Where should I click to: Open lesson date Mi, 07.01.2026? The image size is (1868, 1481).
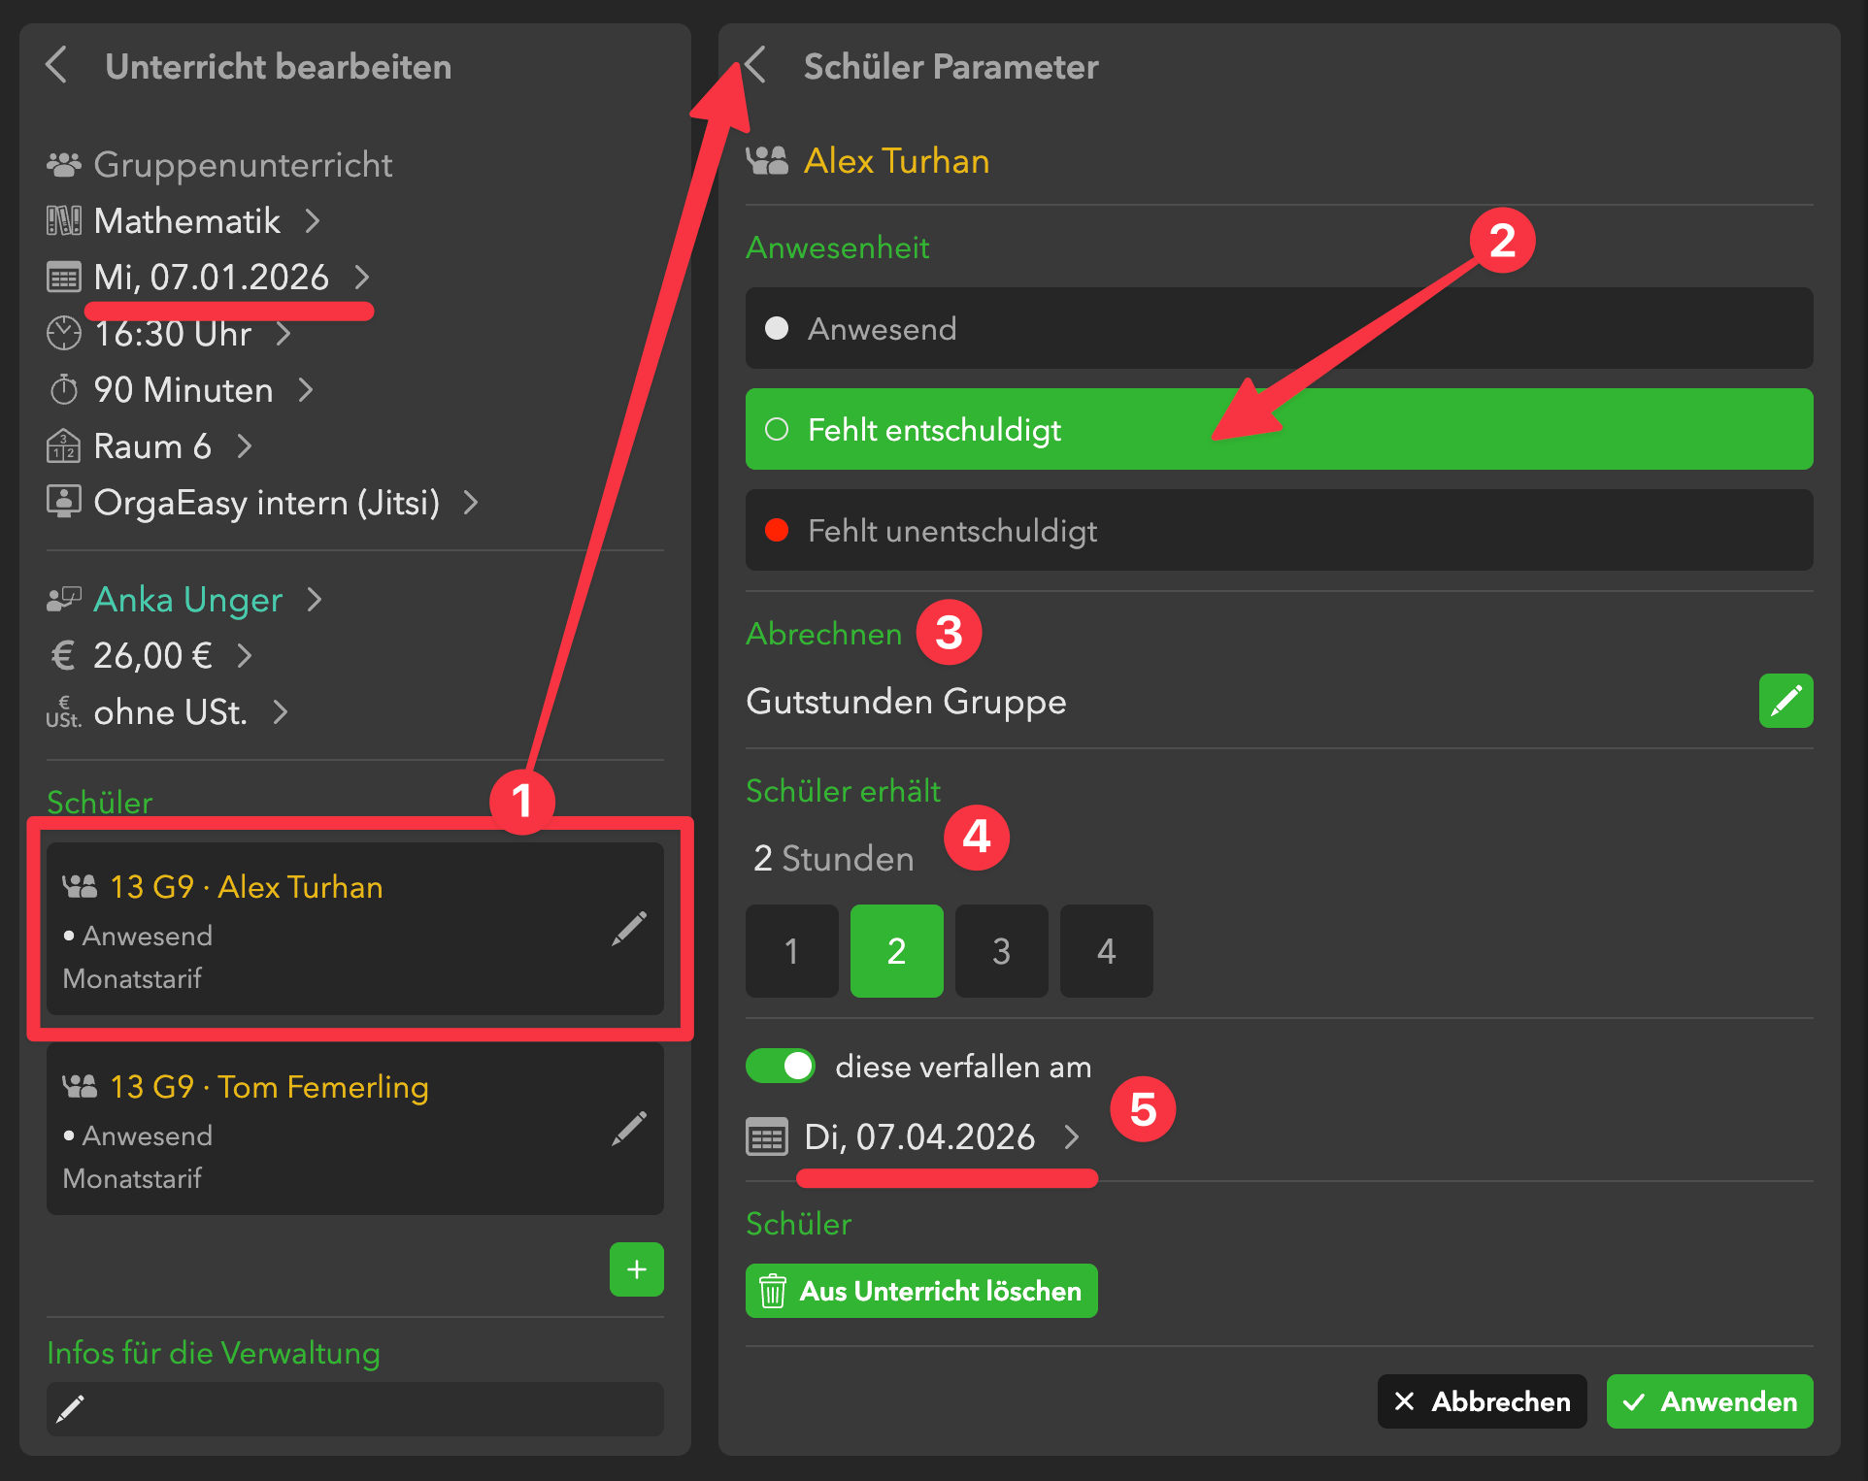tap(212, 278)
